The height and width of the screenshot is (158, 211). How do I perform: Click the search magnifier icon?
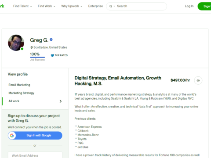coord(111,6)
